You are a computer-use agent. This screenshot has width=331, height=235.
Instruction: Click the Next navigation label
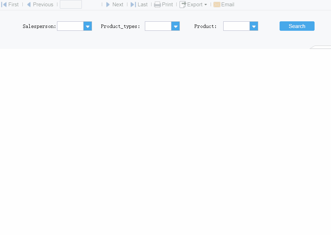click(118, 5)
